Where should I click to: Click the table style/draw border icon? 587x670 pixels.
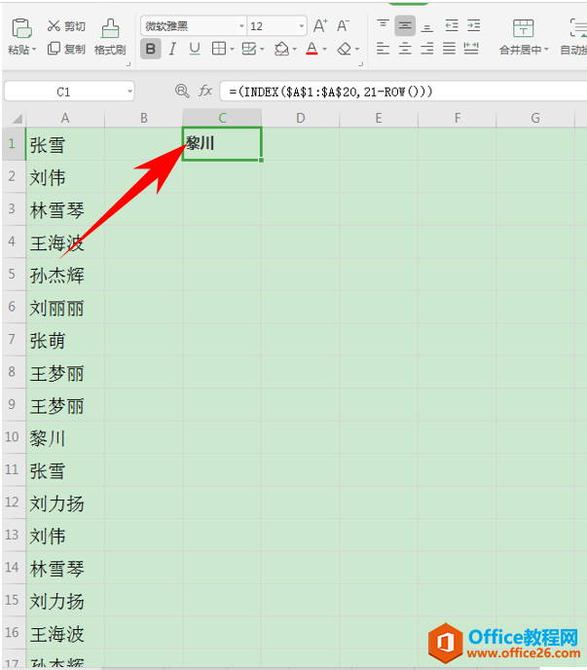click(248, 49)
